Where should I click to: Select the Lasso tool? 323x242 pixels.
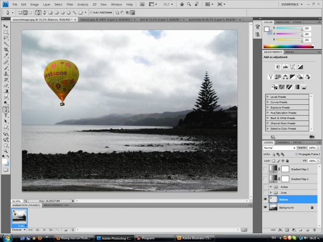[x=6, y=38]
